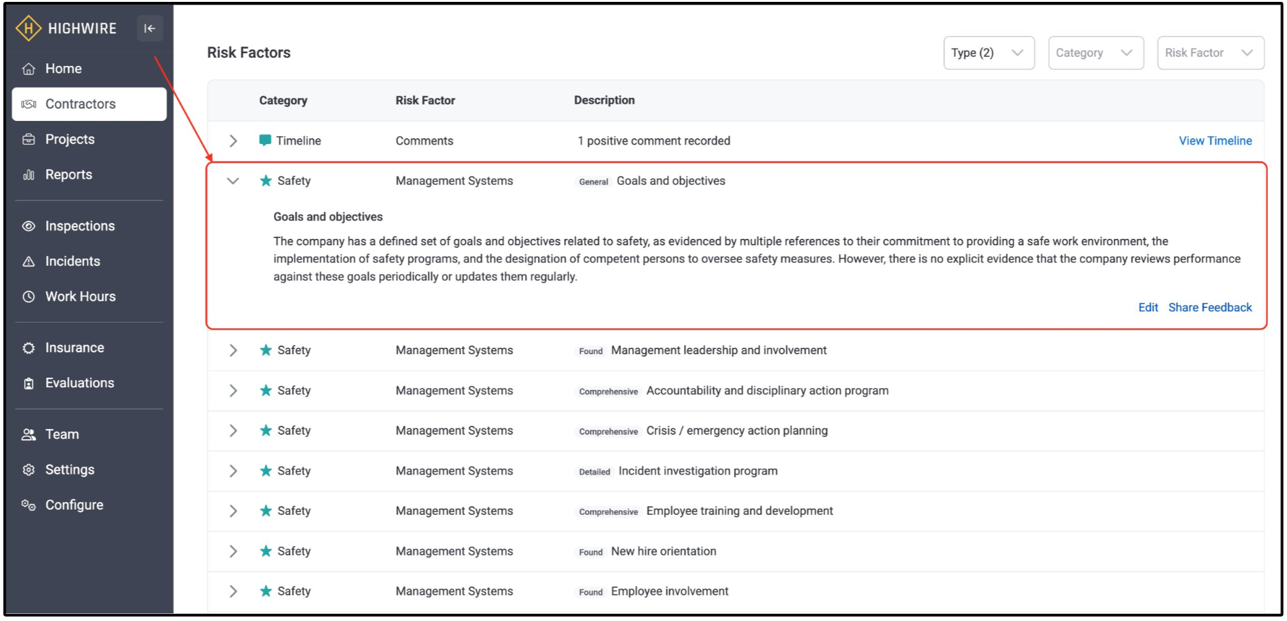Image resolution: width=1287 pixels, height=621 pixels.
Task: Open Work Hours from the sidebar
Action: [x=89, y=296]
